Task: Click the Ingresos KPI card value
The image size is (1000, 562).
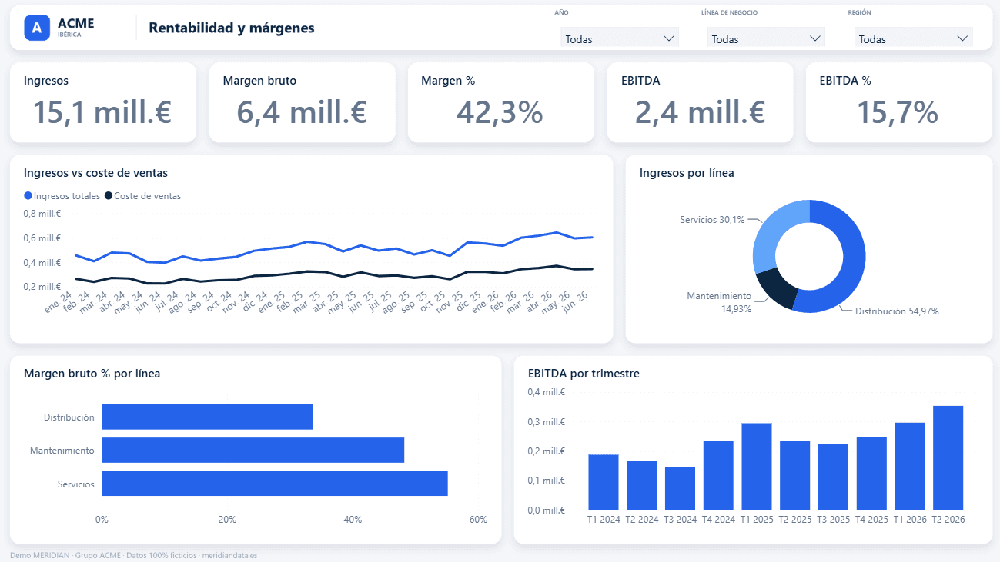Action: point(102,113)
